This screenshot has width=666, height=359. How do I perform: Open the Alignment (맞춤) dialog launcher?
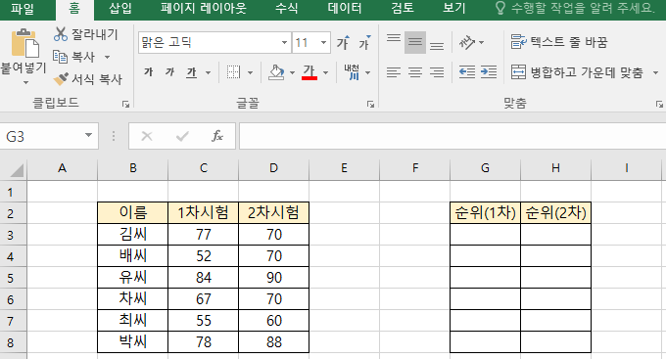point(659,105)
